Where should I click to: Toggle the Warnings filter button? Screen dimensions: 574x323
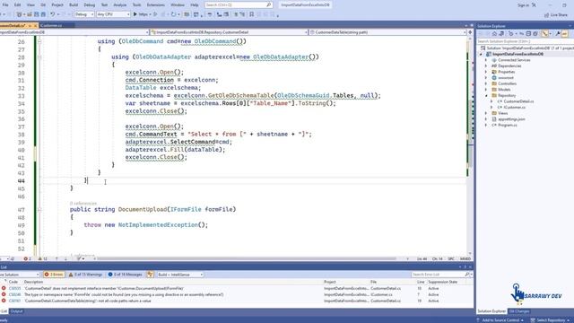[x=85, y=275]
